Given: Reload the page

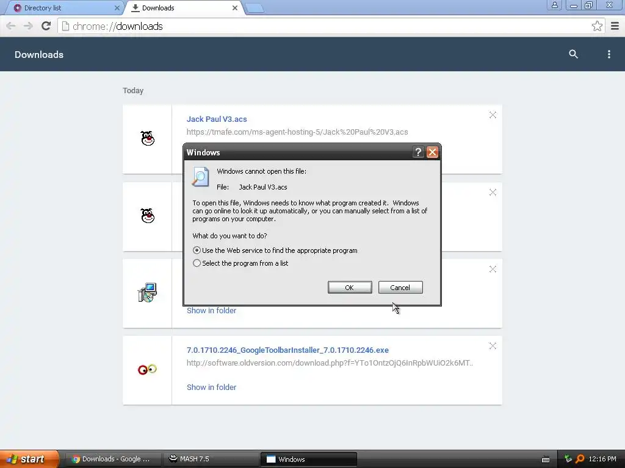Looking at the screenshot, I should (x=46, y=26).
